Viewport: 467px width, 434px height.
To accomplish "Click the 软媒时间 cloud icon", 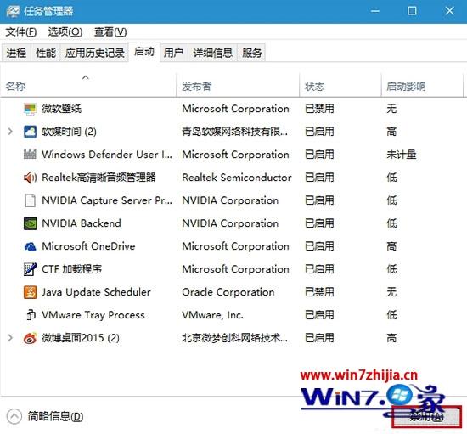I will tap(30, 132).
